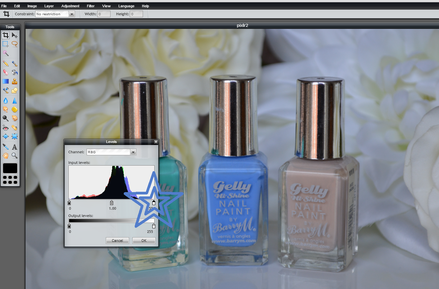Click the Width input field
Screen dimensions: 439x289
(x=104, y=14)
